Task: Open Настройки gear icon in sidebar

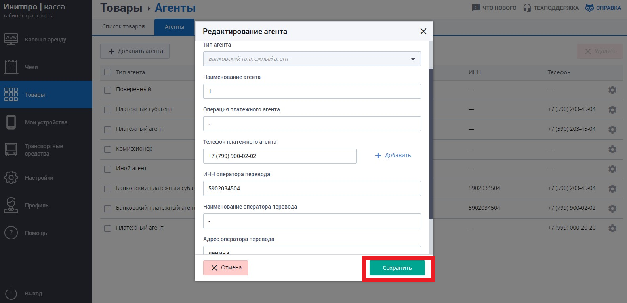Action: (11, 177)
